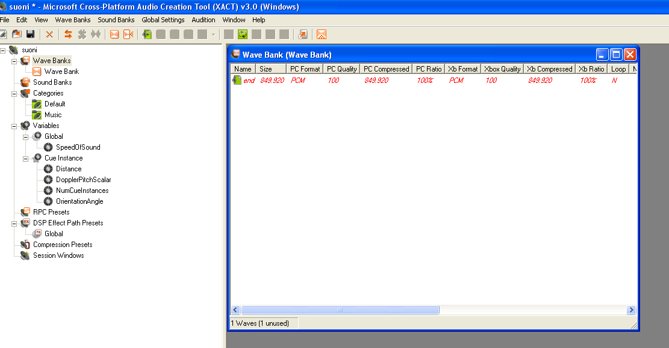Screen dimensions: 669x348
Task: Click the horizontal scrollbar left arrow
Action: pos(235,310)
